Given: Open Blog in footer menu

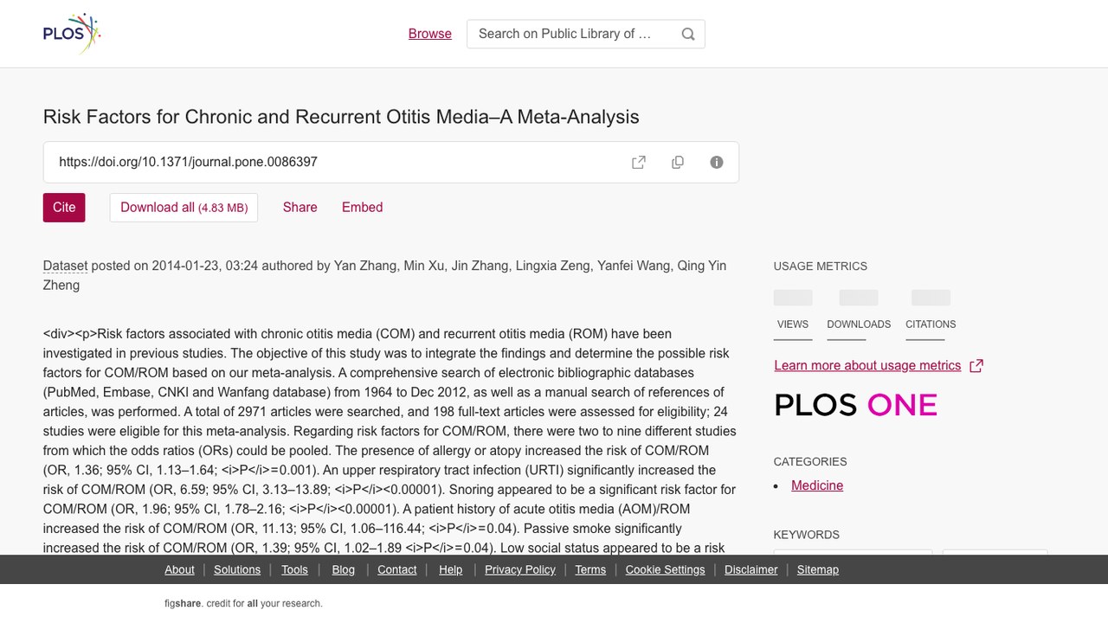Looking at the screenshot, I should coord(343,569).
